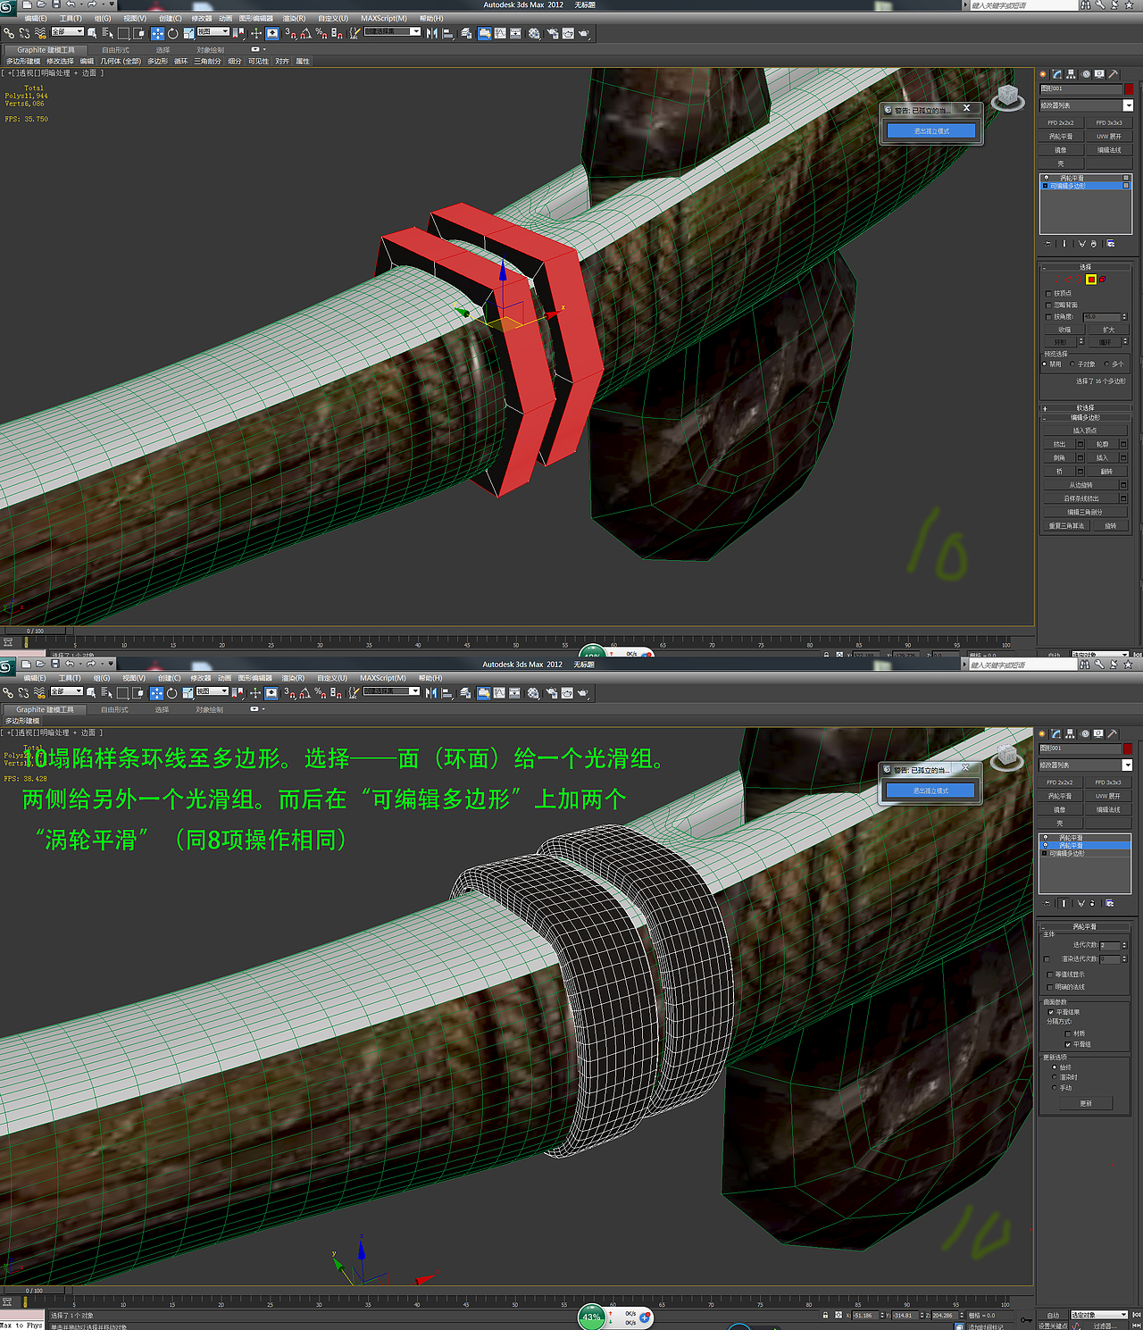Select Vertex sub-object level, upper window
Screen dimensions: 1143x1330
click(x=1068, y=280)
